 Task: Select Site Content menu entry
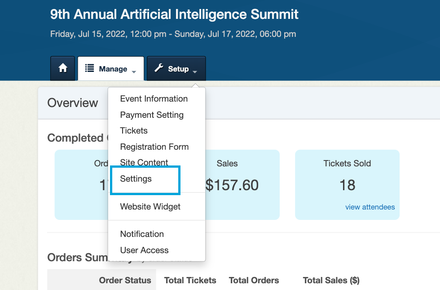pos(144,162)
